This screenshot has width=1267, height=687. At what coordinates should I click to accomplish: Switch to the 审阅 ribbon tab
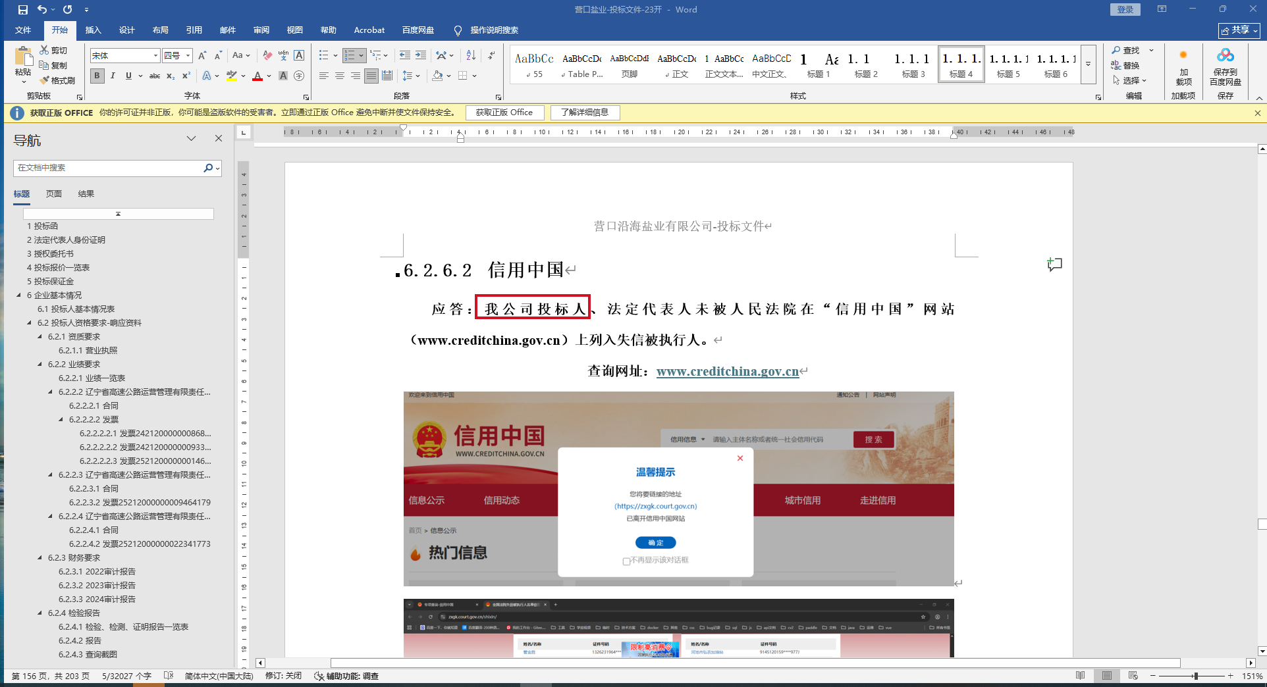(x=261, y=30)
